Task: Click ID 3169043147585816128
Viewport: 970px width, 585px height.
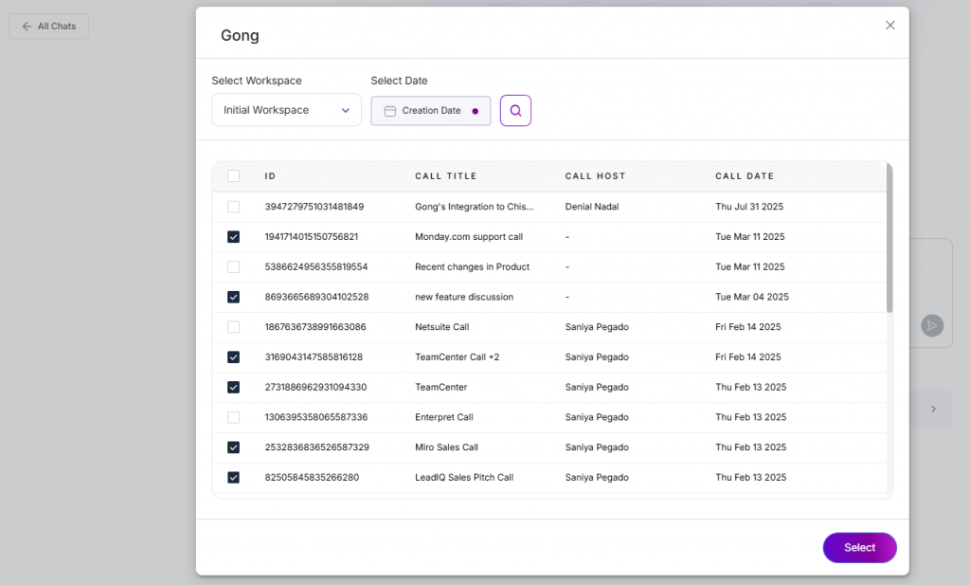Action: [x=314, y=357]
